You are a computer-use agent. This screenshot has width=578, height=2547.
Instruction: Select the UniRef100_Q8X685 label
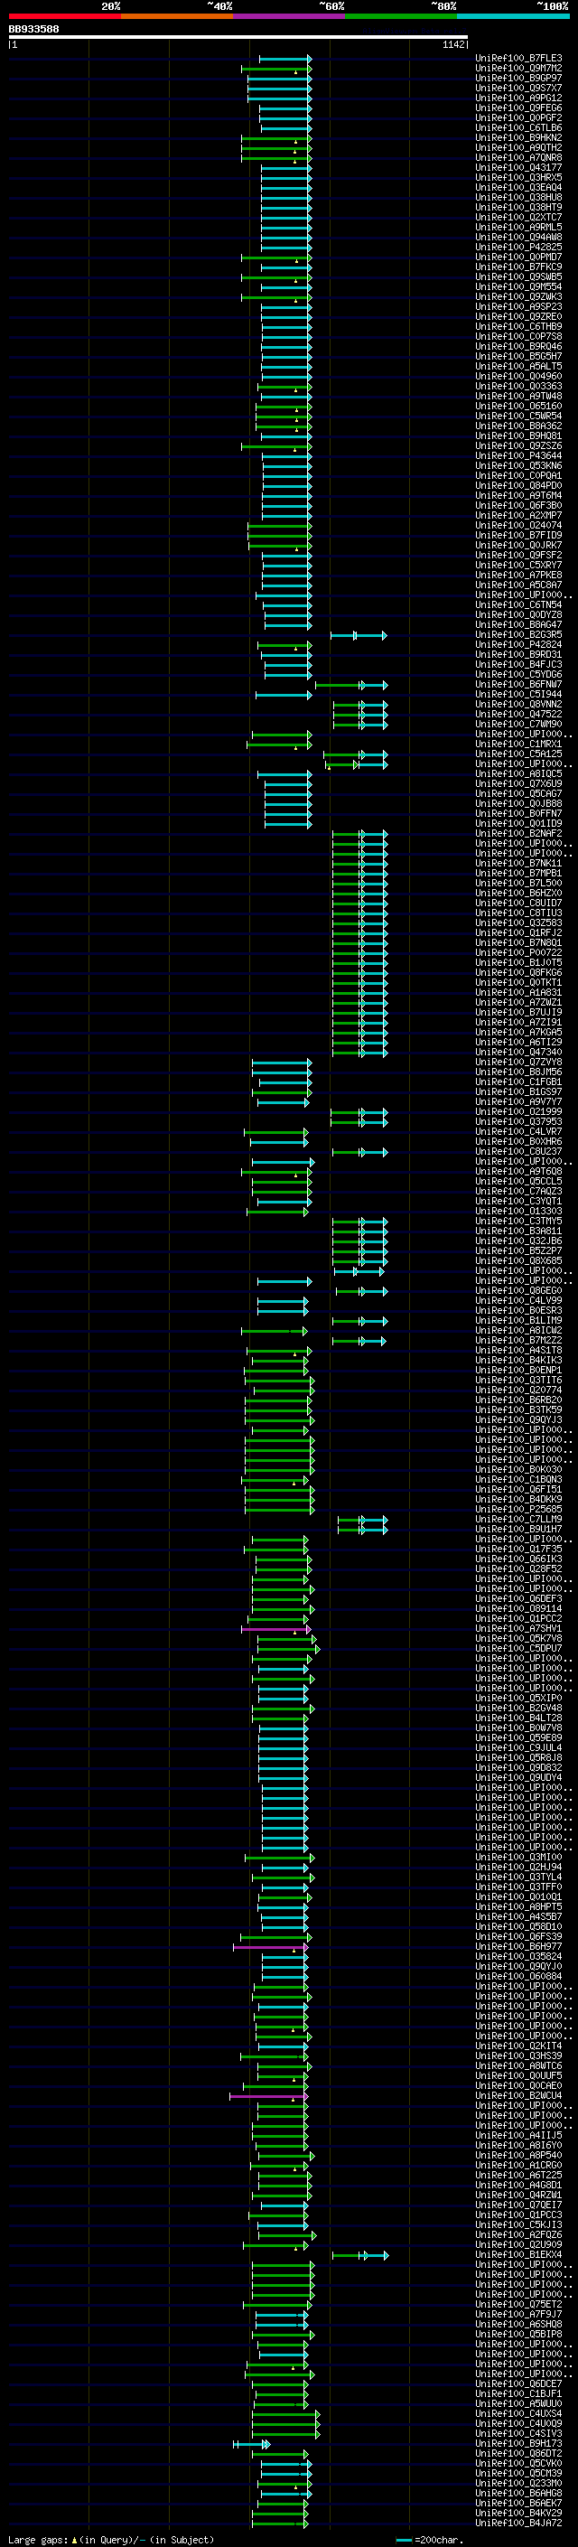(518, 1260)
